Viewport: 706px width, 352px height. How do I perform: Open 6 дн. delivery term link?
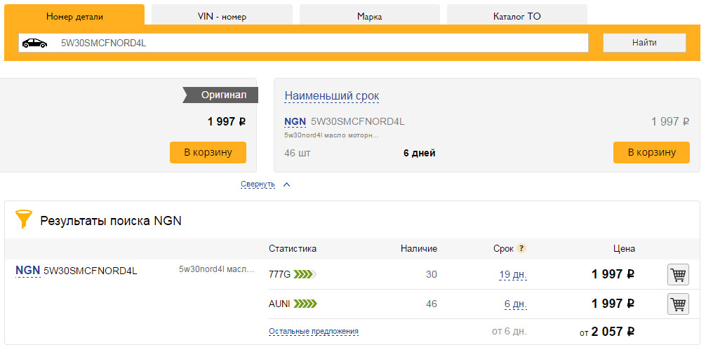[516, 304]
